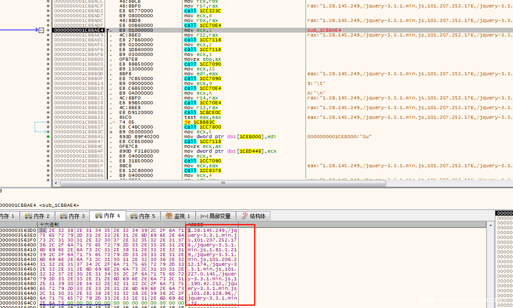The width and height of the screenshot is (513, 308).
Task: Select the active 内存 4 tab
Action: point(107,216)
